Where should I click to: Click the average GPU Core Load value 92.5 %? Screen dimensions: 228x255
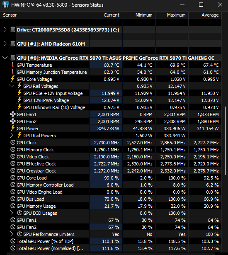tap(211, 178)
